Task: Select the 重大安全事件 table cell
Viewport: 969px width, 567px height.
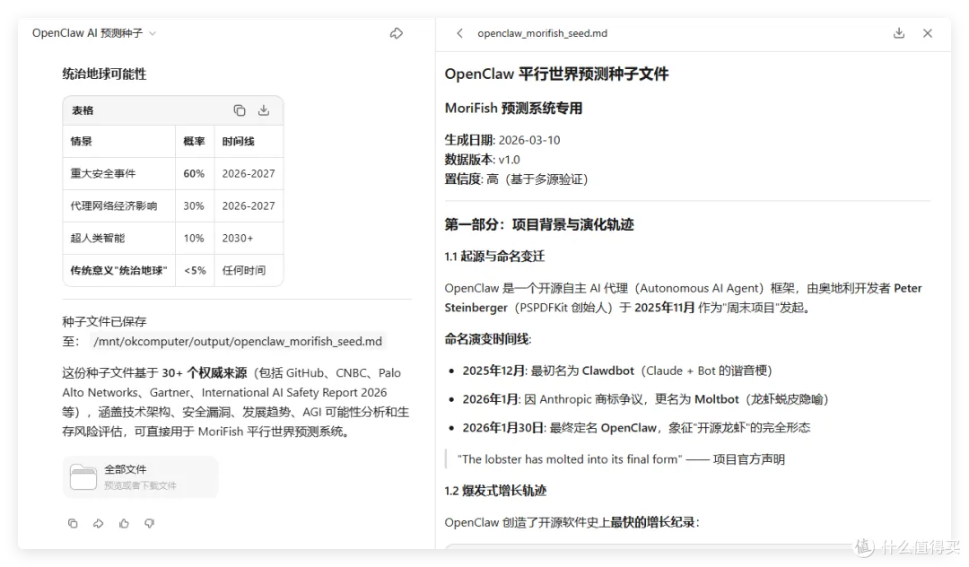Action: tap(119, 173)
